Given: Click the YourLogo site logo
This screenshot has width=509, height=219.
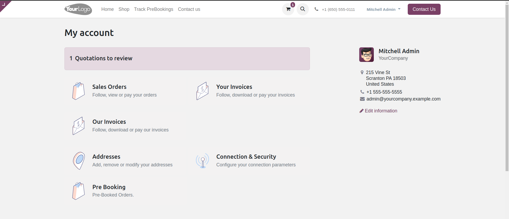Looking at the screenshot, I should tap(78, 9).
